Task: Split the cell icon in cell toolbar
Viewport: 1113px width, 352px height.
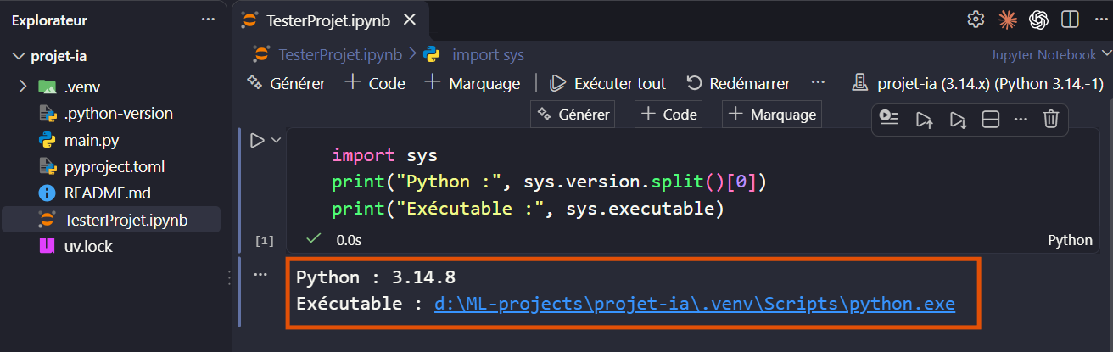Action: click(x=989, y=120)
